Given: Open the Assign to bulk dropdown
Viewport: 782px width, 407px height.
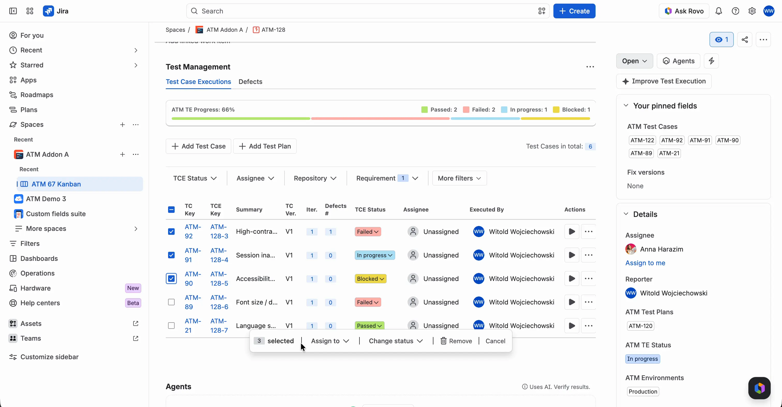Looking at the screenshot, I should pos(330,341).
